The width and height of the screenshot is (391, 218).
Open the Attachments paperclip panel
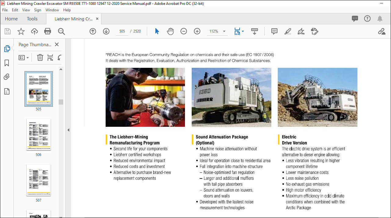click(7, 77)
